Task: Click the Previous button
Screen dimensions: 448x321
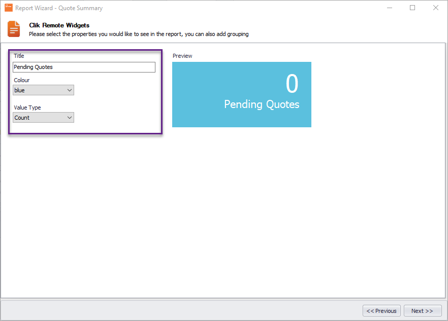Action: [381, 310]
